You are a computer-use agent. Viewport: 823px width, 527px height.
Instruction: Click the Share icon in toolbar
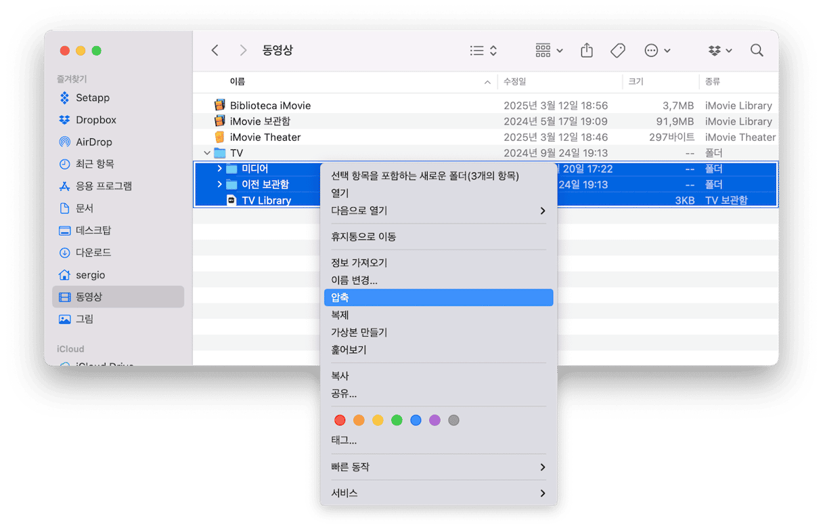point(587,51)
